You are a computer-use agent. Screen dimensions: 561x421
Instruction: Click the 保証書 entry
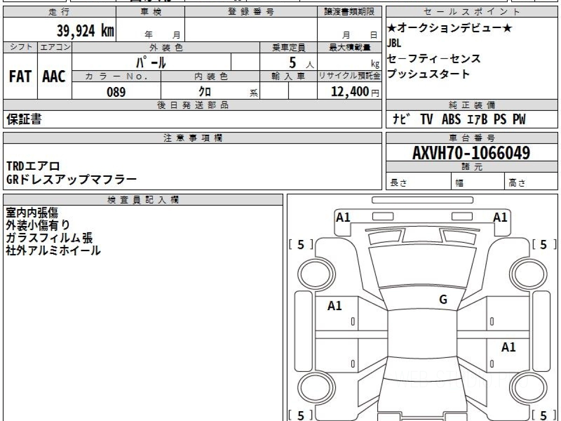pyautogui.click(x=24, y=119)
